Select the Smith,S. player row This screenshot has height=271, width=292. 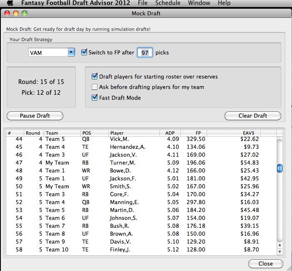coord(141,186)
